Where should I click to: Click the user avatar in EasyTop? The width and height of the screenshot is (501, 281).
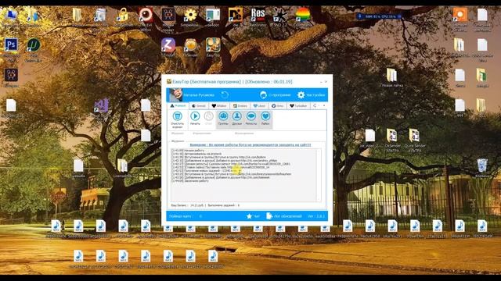pyautogui.click(x=175, y=95)
